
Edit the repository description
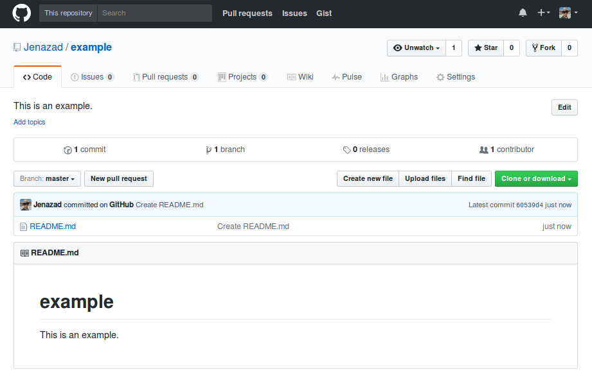point(564,107)
